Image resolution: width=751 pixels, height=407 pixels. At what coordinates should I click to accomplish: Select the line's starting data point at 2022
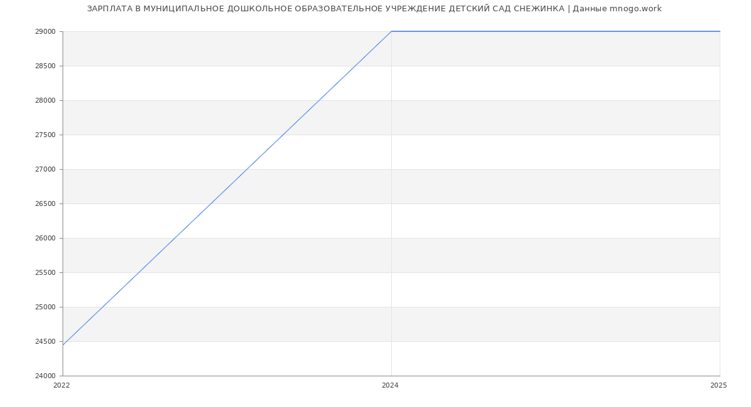pos(63,345)
